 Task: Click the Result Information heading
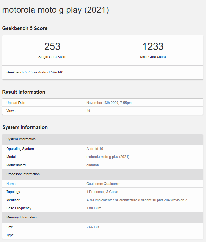tap(23, 92)
